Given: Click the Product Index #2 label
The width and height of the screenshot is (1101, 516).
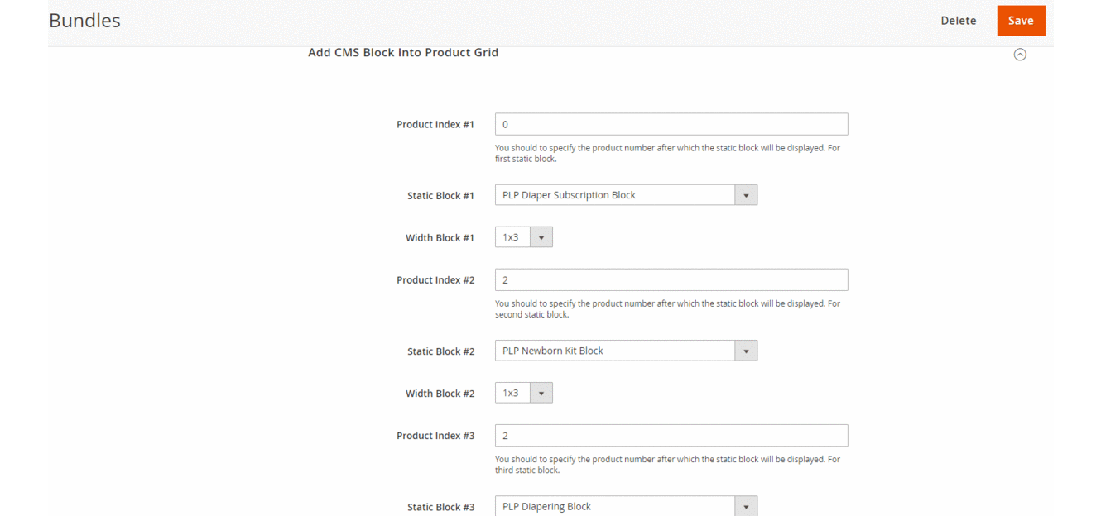Looking at the screenshot, I should (435, 280).
